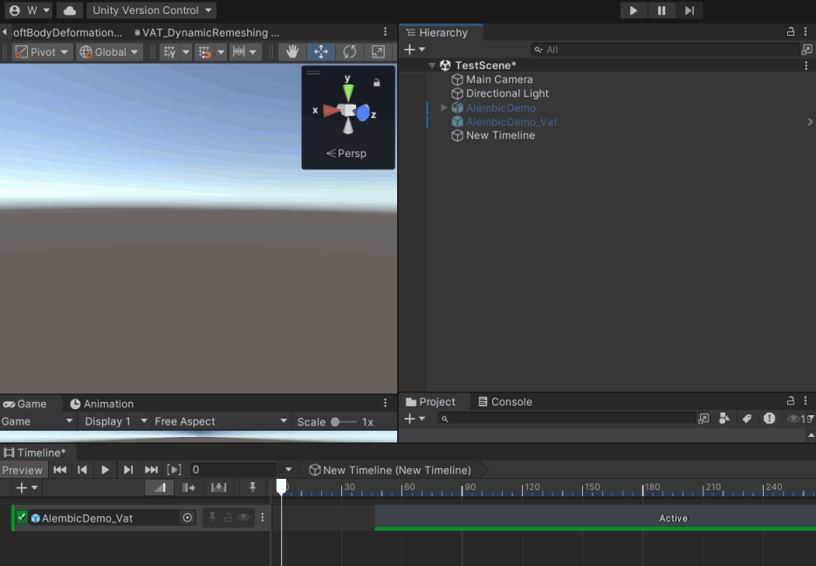Switch to the Console tab
Image resolution: width=816 pixels, height=566 pixels.
click(x=505, y=402)
